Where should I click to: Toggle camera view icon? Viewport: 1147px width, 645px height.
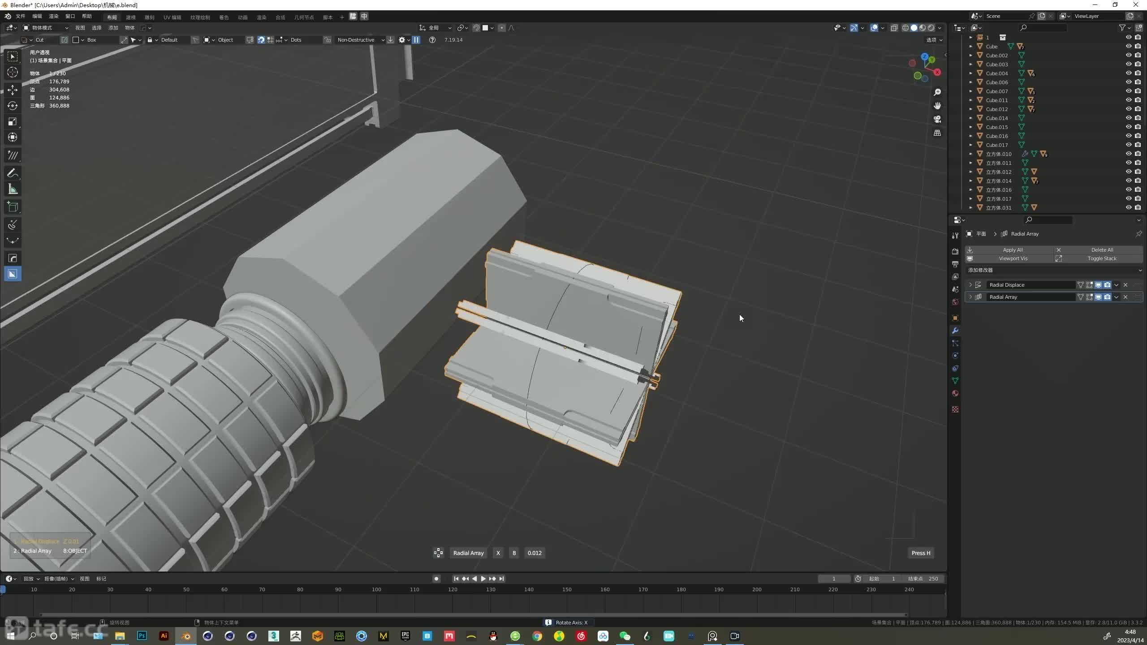[x=937, y=119]
